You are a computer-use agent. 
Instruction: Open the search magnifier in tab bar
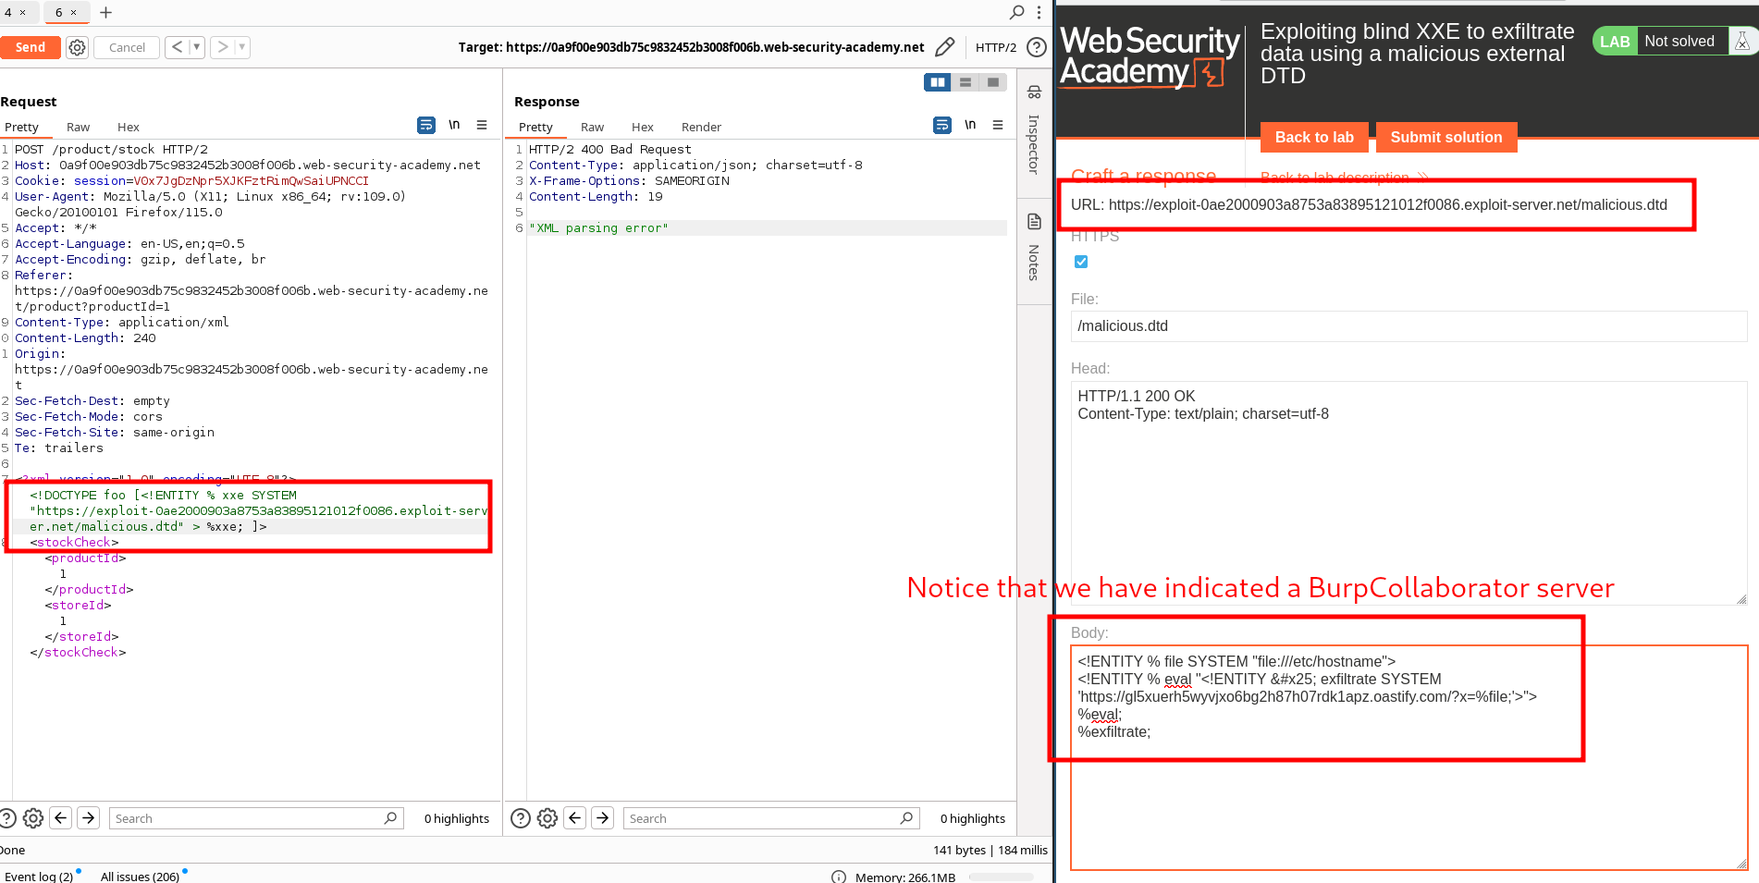[x=1016, y=12]
